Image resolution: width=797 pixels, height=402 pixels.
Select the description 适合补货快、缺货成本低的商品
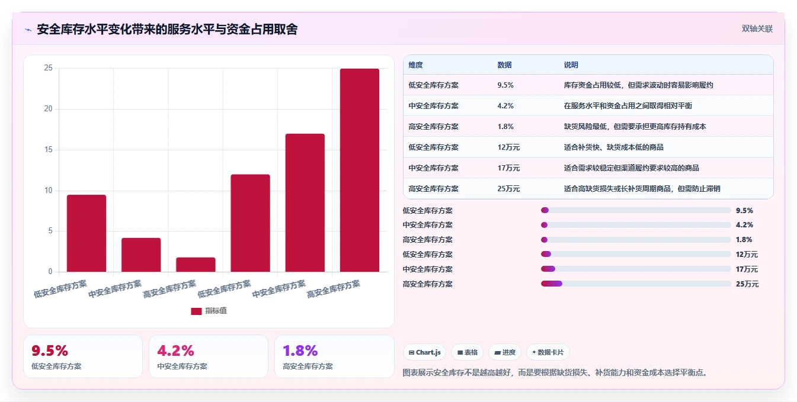(614, 147)
